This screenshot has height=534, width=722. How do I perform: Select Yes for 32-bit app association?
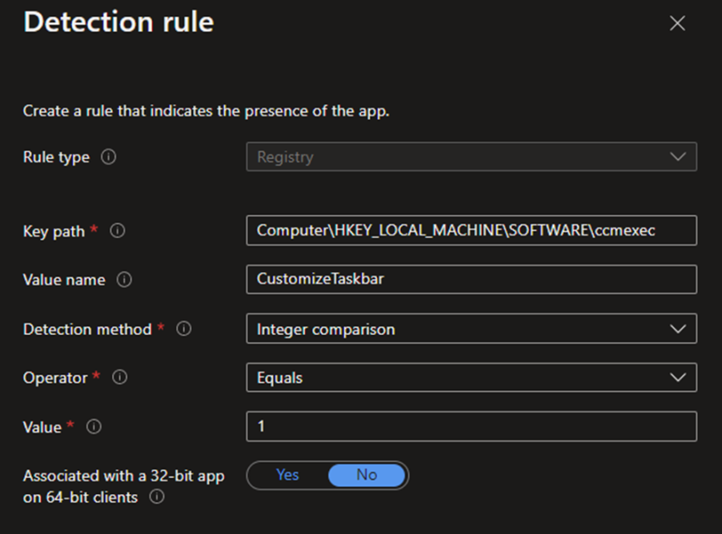tap(287, 475)
